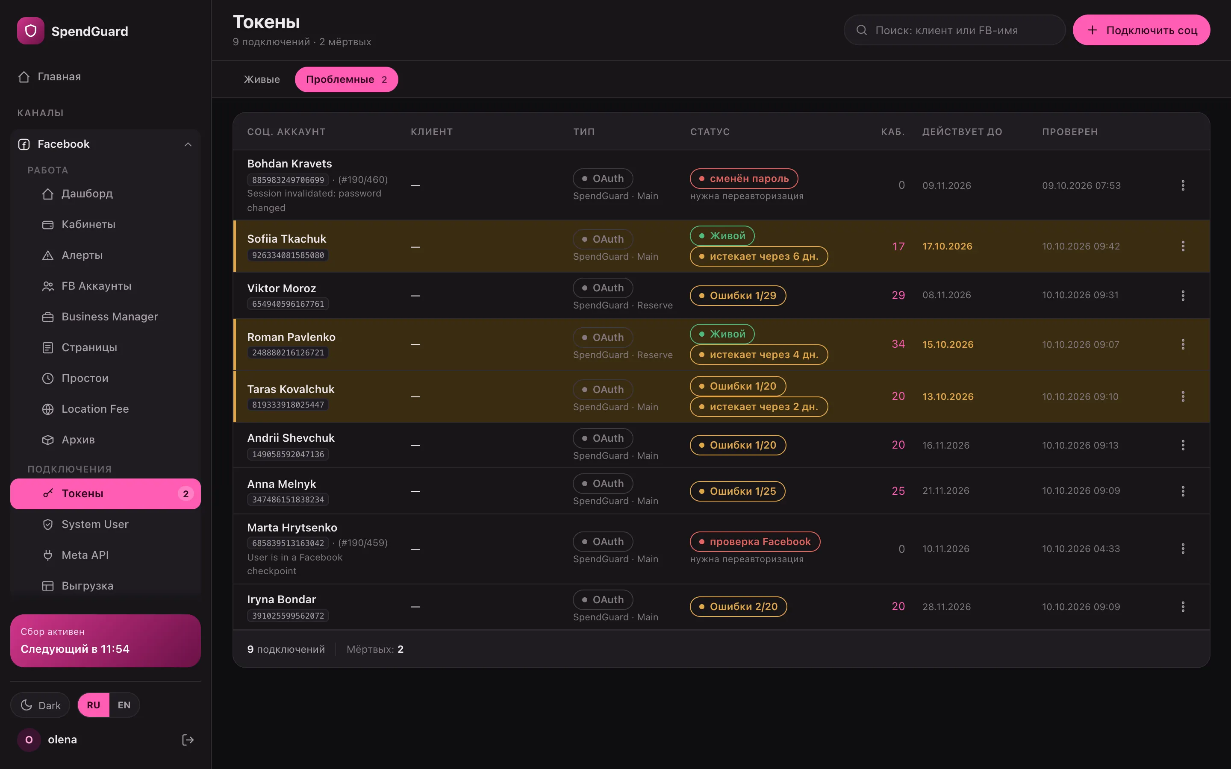1231x769 pixels.
Task: Open Выгрузка export page
Action: 105,586
